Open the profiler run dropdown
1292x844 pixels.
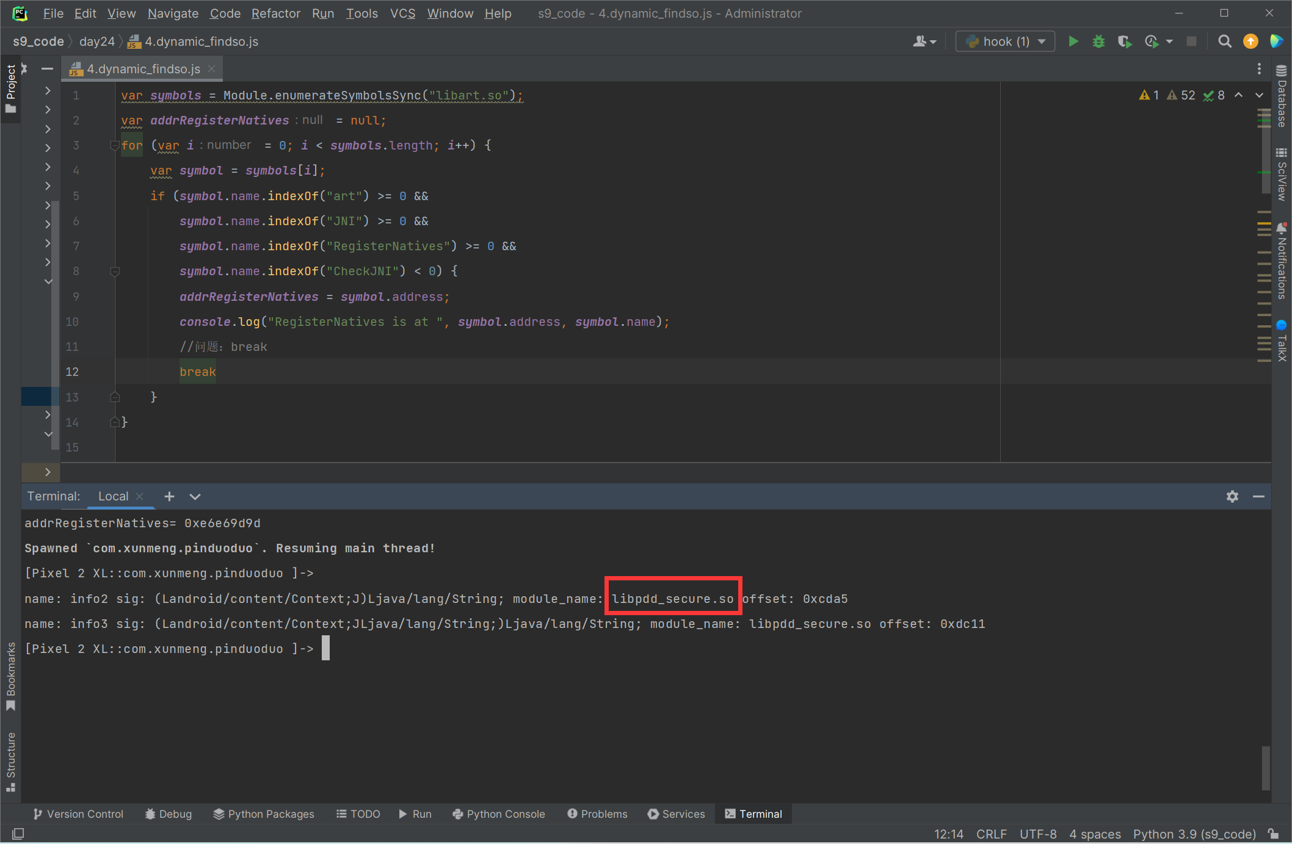coord(1169,41)
